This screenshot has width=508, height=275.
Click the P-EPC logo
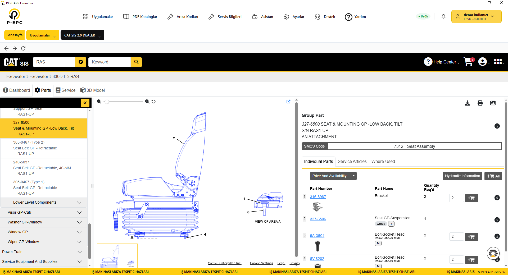click(x=15, y=16)
